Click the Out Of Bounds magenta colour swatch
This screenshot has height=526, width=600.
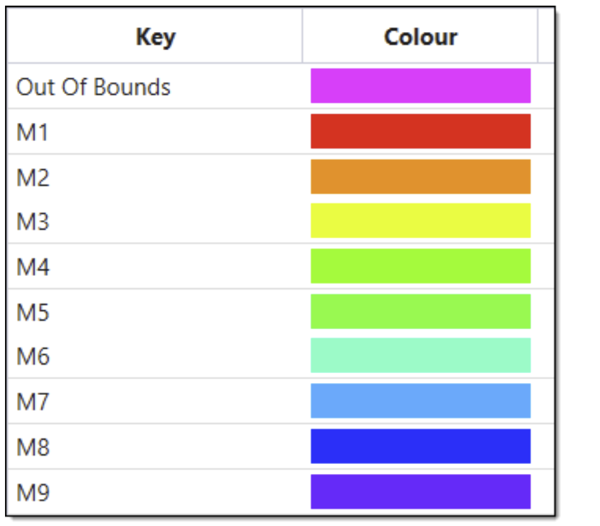pos(421,86)
